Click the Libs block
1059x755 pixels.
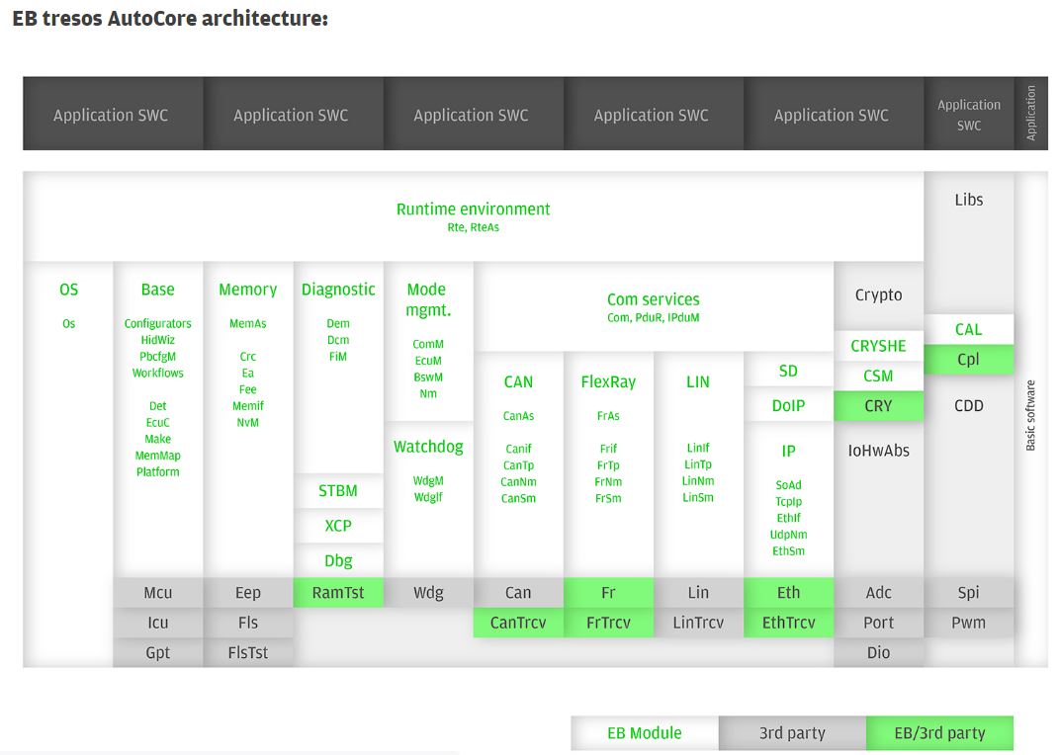pyautogui.click(x=968, y=200)
